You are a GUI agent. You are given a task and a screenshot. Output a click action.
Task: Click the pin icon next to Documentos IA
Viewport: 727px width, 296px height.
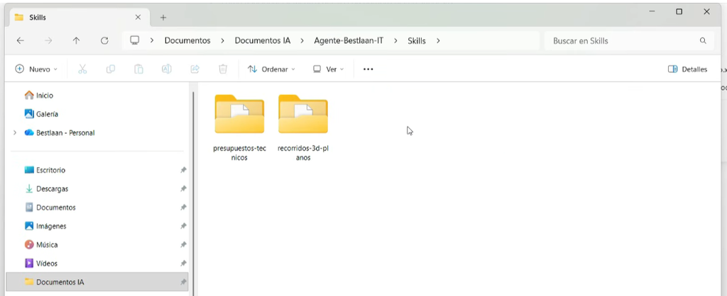(183, 282)
